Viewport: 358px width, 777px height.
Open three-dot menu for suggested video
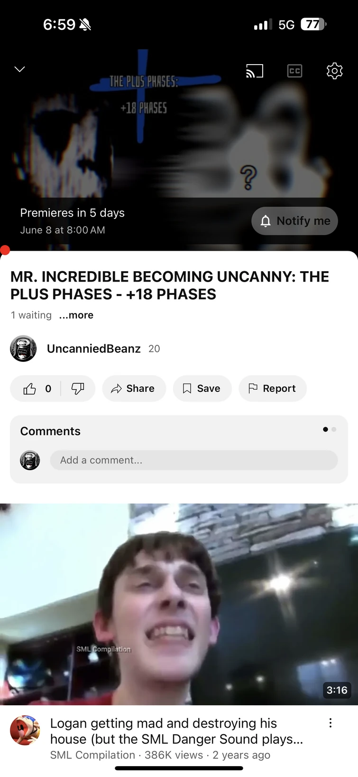(330, 723)
